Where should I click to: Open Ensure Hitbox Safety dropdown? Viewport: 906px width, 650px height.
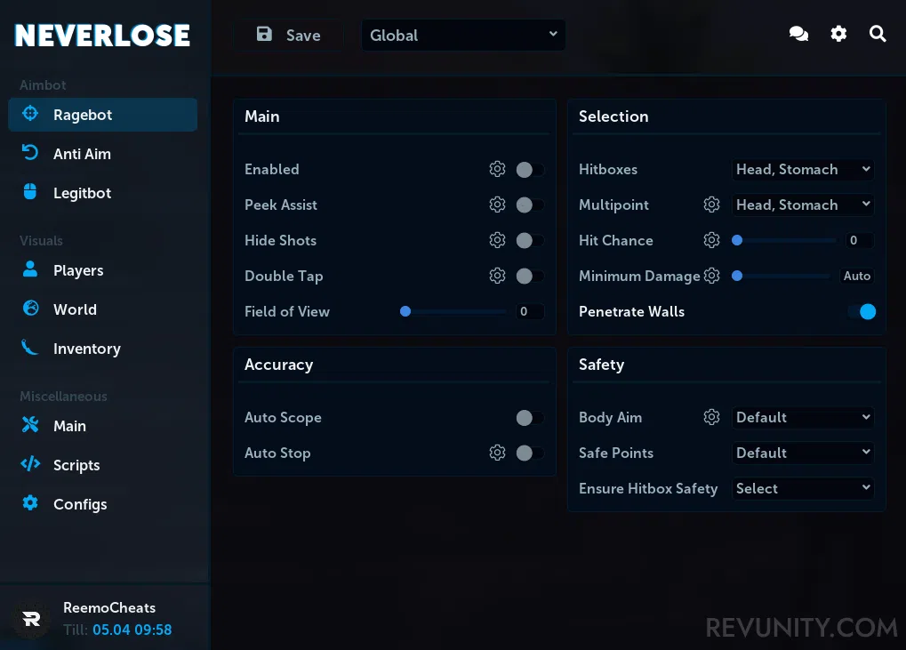coord(803,488)
